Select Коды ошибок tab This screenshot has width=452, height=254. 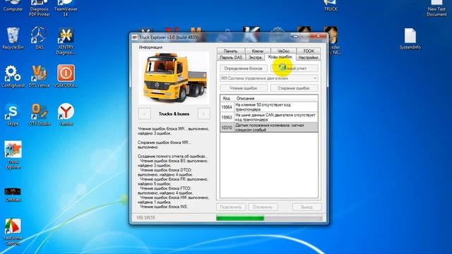coord(280,56)
